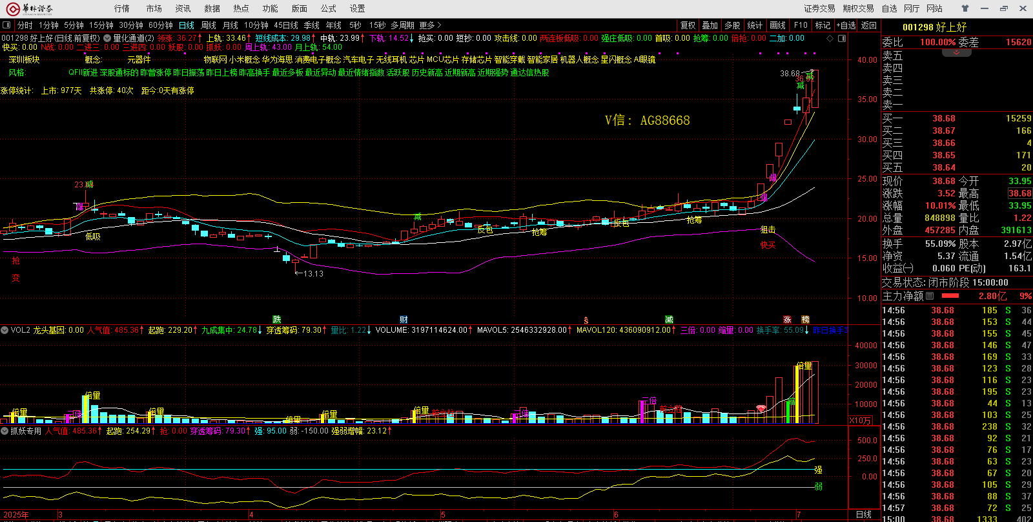The height and width of the screenshot is (522, 1033).
Task: Switch to the 周线 weekly tab
Action: coord(209,25)
